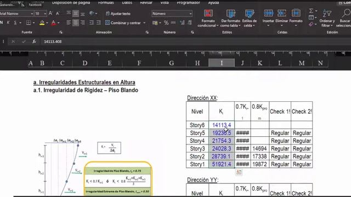Open the Formato cells menu
Screen dimensions: 351x197
click(x=296, y=18)
